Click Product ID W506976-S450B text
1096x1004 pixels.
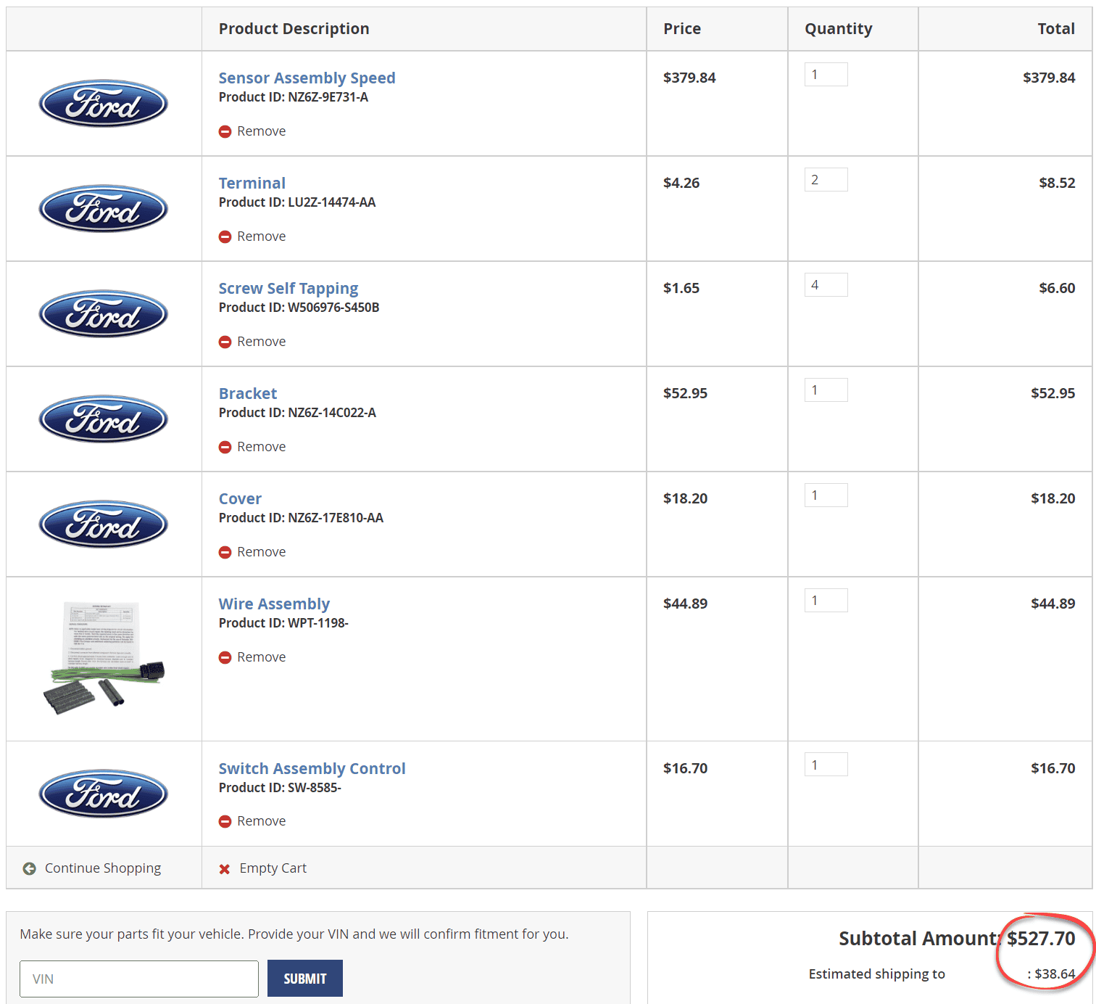coord(299,308)
